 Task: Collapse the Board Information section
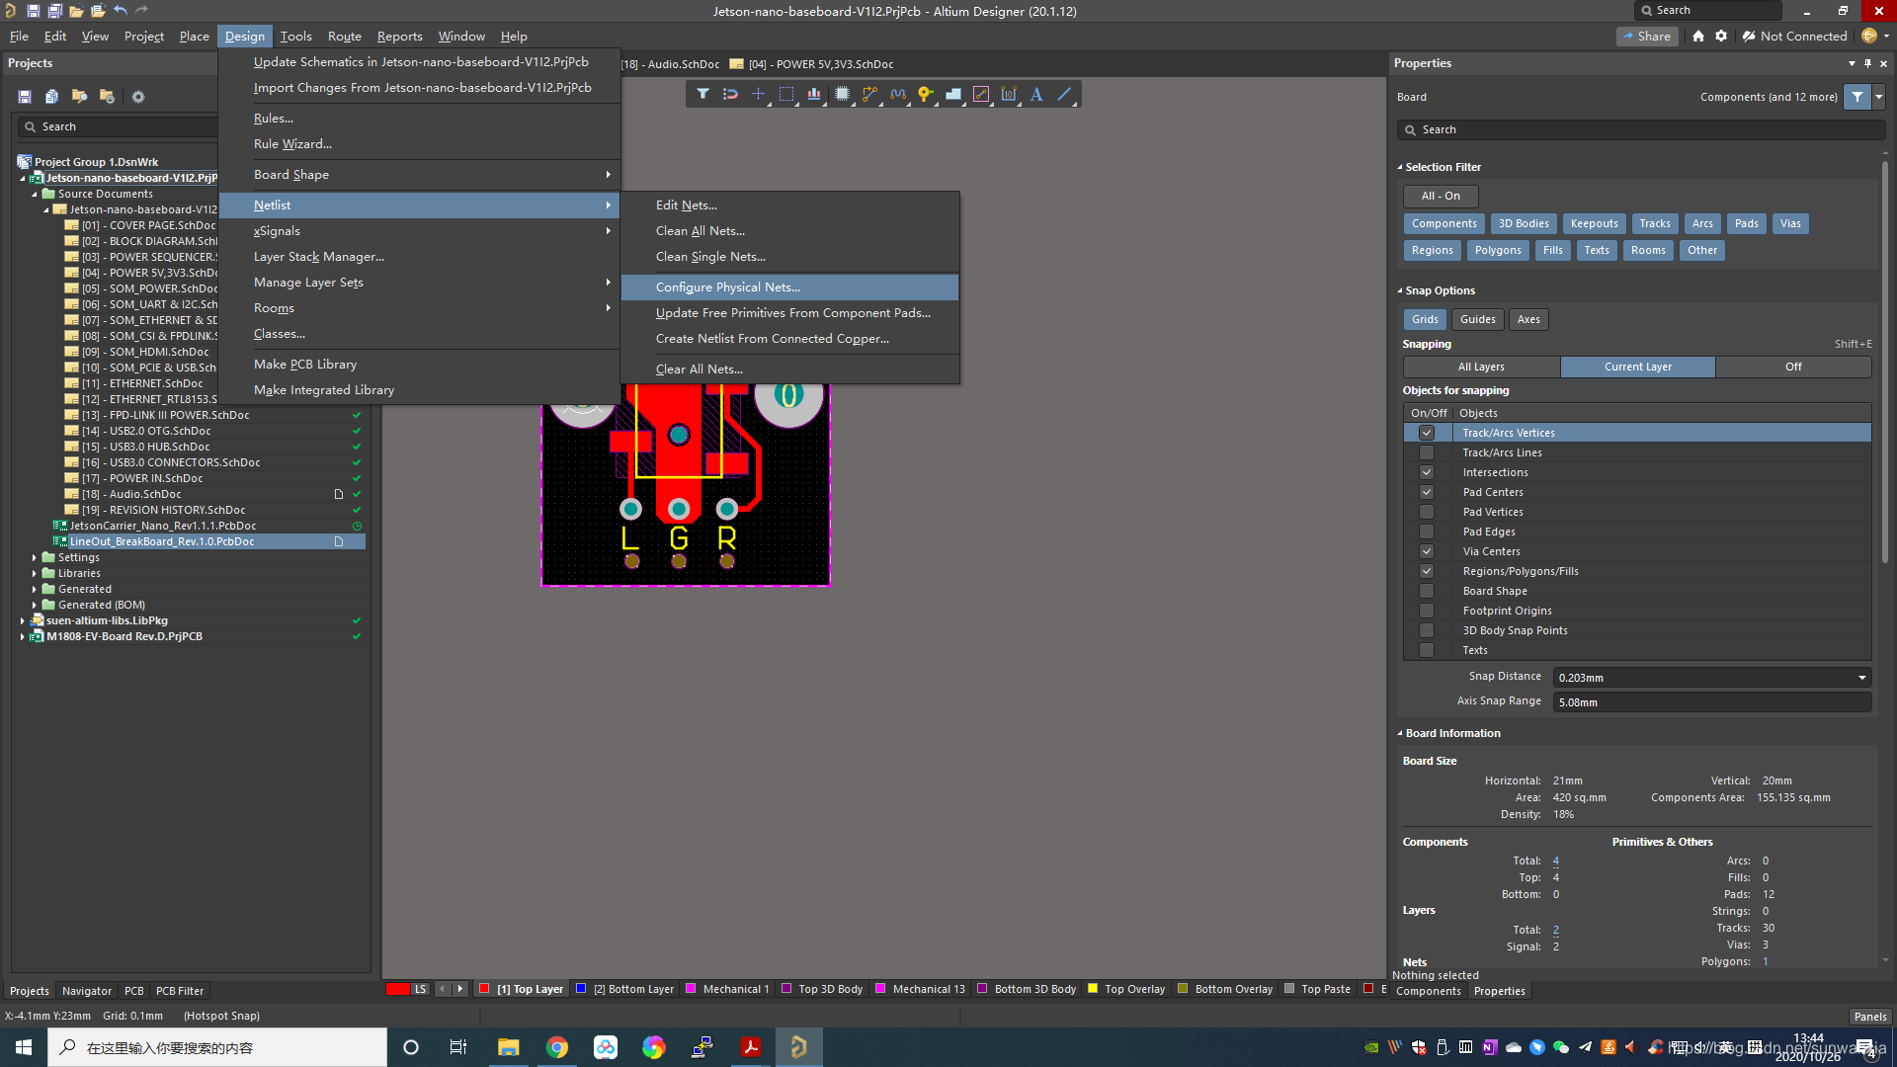click(x=1400, y=734)
